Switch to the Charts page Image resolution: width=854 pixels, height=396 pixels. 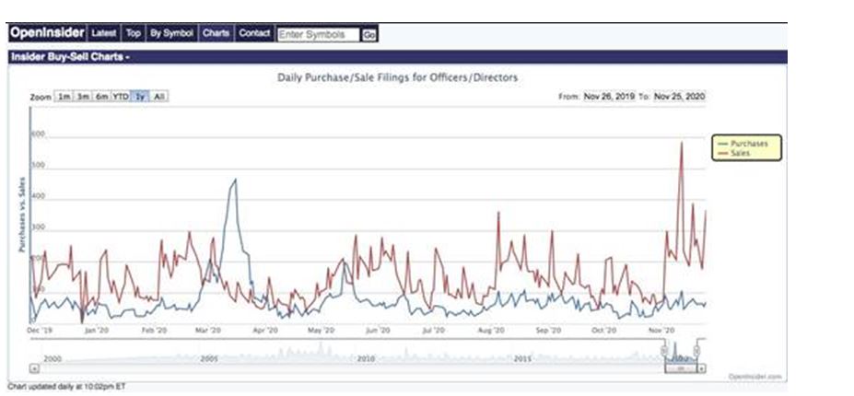pyautogui.click(x=216, y=34)
